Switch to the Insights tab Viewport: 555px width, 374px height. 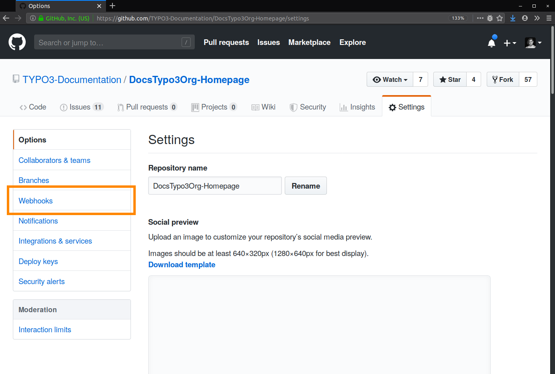point(357,107)
